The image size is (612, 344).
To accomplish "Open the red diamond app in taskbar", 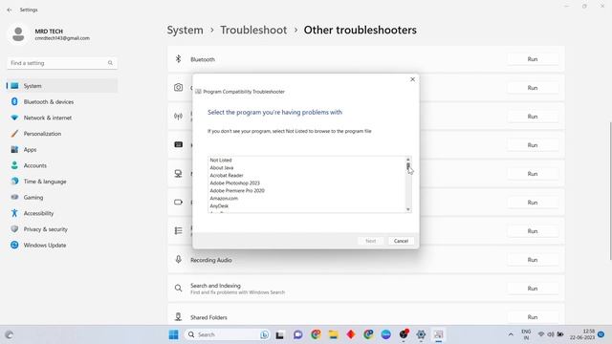I will [x=351, y=334].
